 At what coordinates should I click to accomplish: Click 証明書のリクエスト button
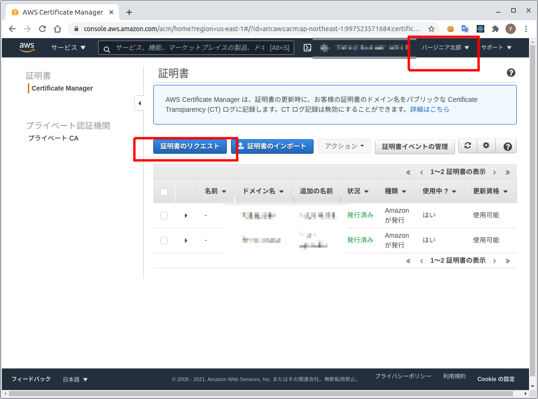tap(190, 146)
